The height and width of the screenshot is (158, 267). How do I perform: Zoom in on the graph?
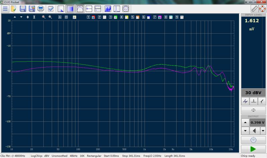(x=44, y=17)
